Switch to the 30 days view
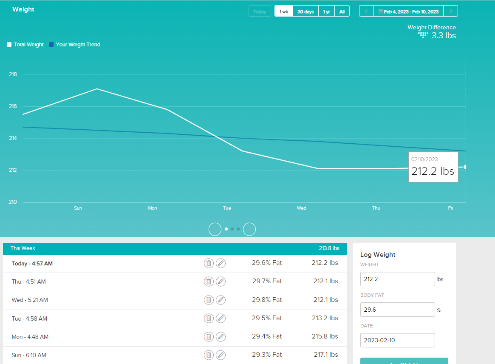The image size is (495, 364). tap(305, 11)
